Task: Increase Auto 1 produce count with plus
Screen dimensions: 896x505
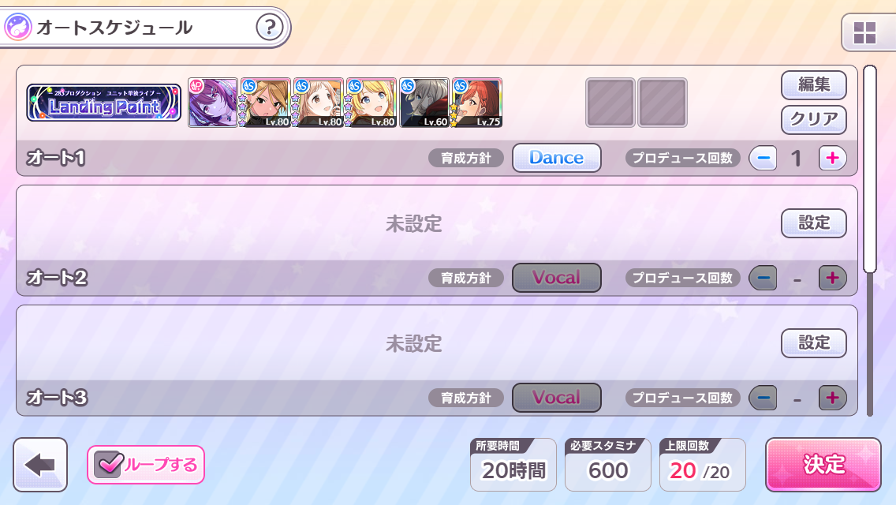Action: [833, 158]
